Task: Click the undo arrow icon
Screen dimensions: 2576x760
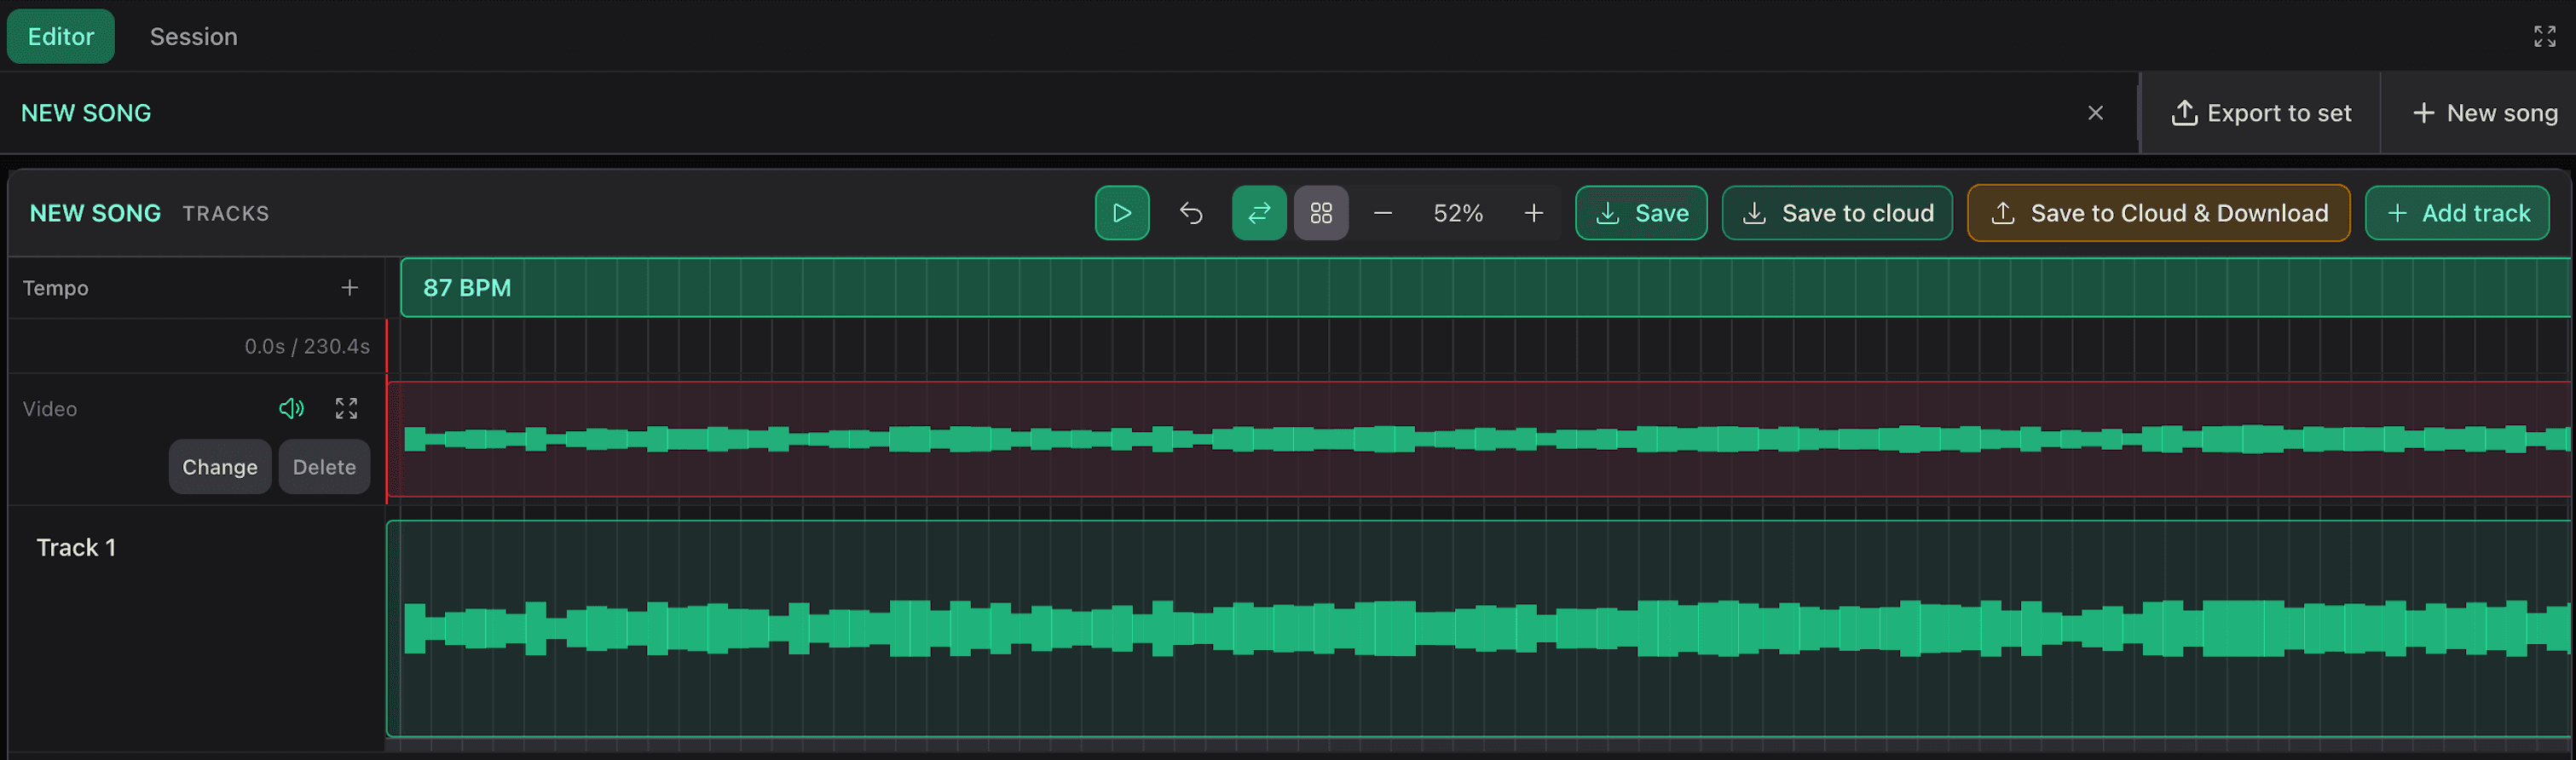Action: 1190,213
